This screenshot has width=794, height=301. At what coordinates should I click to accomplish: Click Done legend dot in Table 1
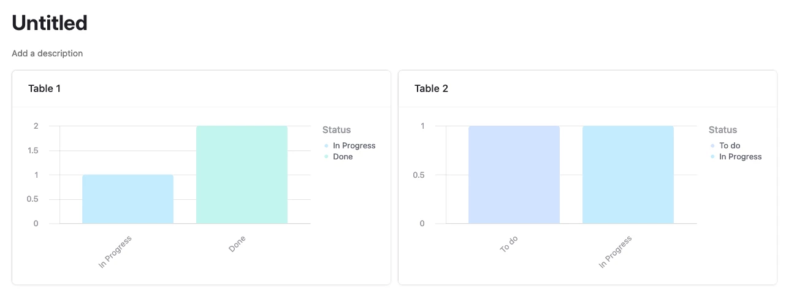[326, 157]
